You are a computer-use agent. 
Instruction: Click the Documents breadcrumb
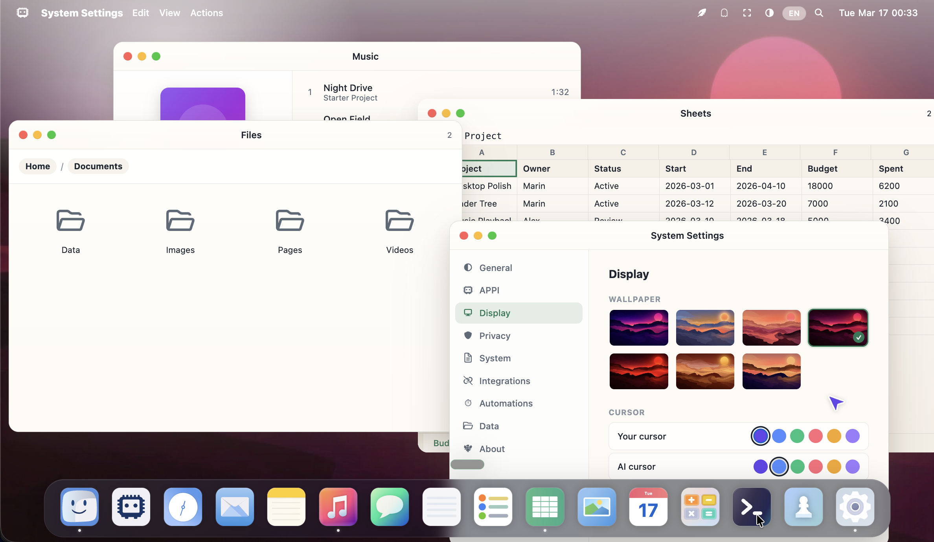98,166
